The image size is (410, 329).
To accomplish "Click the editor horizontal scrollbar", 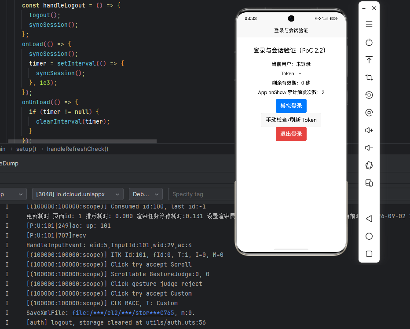I will [x=82, y=141].
